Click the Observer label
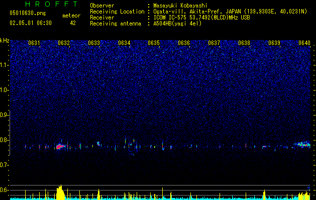This screenshot has height=200, width=316. (102, 5)
